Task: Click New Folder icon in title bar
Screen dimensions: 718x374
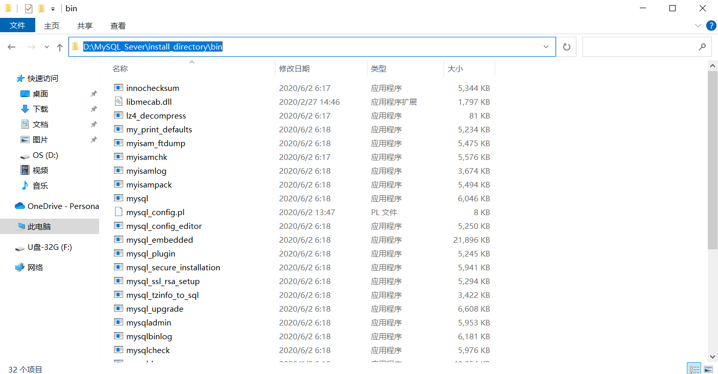Action: (x=41, y=9)
